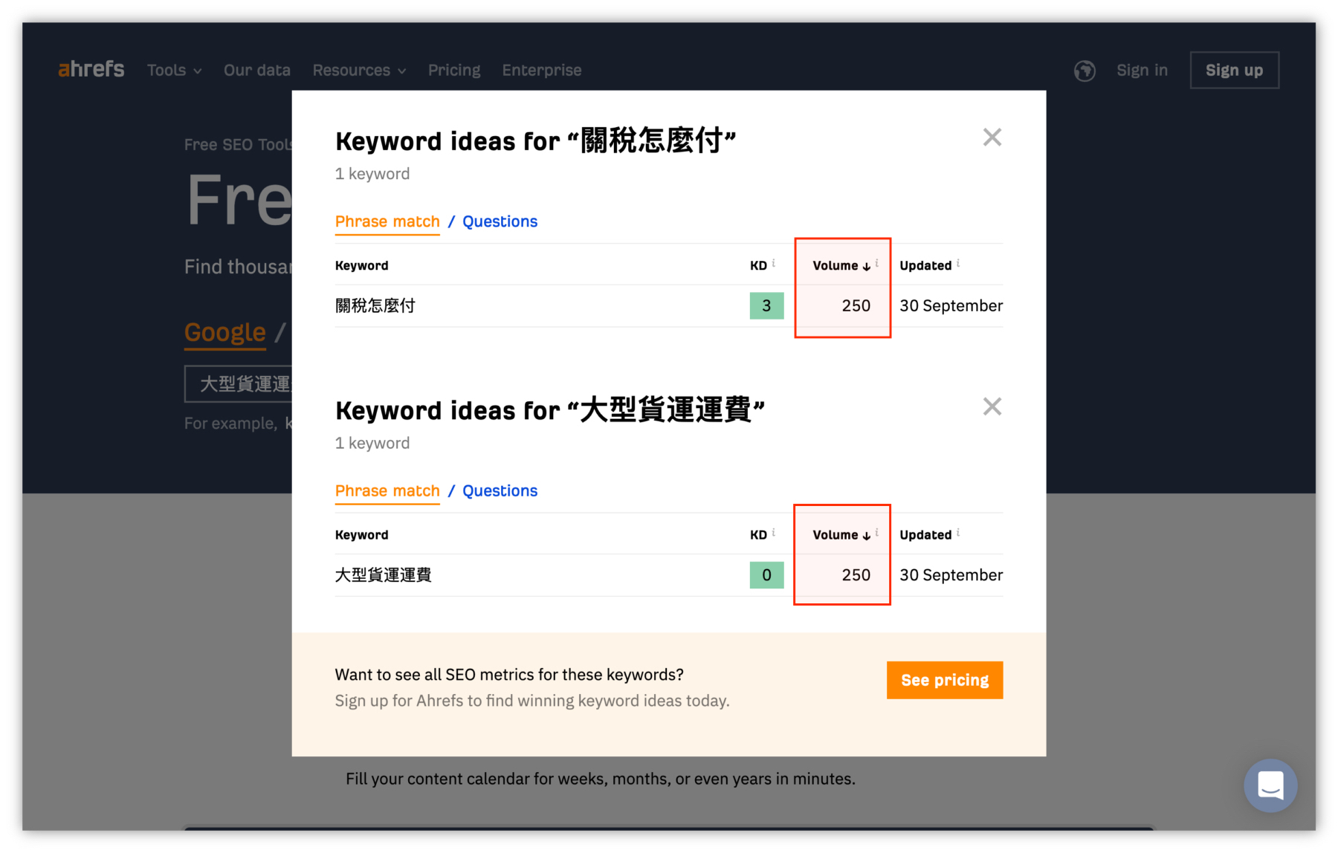Close the 關稅怎麼付 keyword ideas panel
This screenshot has height=853, width=1338.
click(992, 137)
